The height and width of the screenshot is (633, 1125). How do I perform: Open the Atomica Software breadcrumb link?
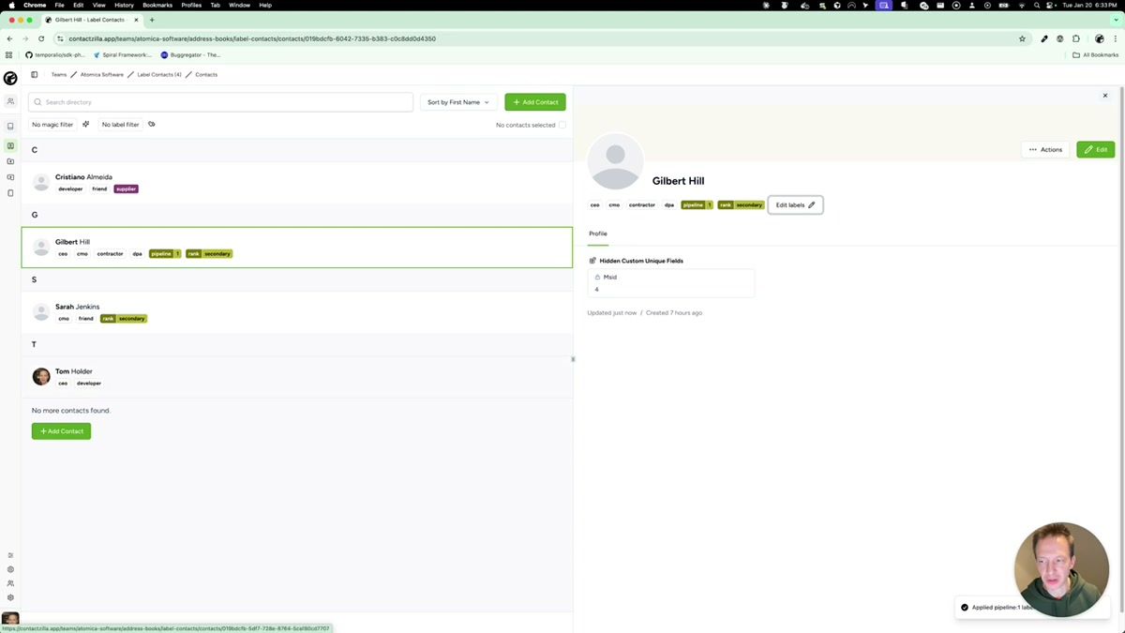click(x=102, y=74)
